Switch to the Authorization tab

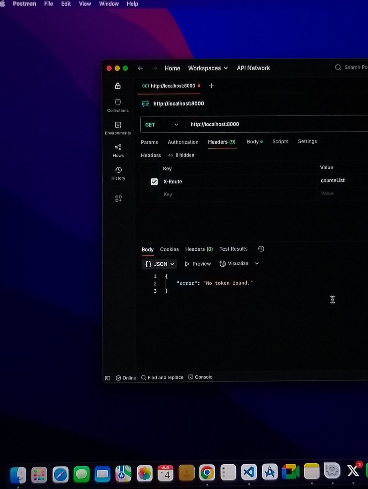183,142
